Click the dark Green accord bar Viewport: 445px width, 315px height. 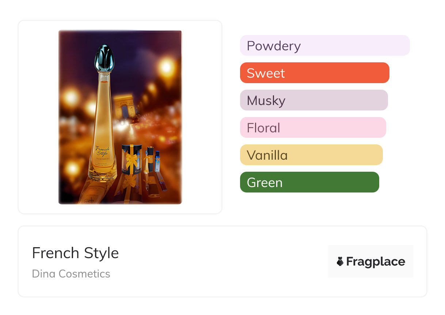309,182
